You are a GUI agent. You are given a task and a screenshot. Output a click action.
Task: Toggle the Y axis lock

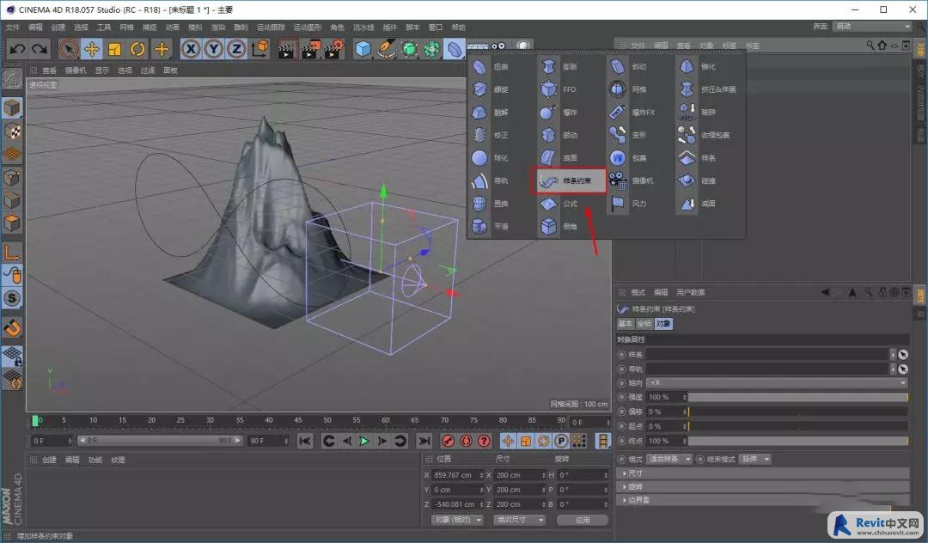[x=214, y=48]
